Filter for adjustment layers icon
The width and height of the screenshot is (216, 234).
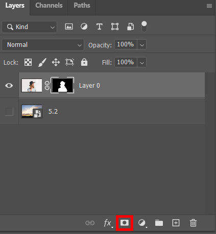[84, 27]
